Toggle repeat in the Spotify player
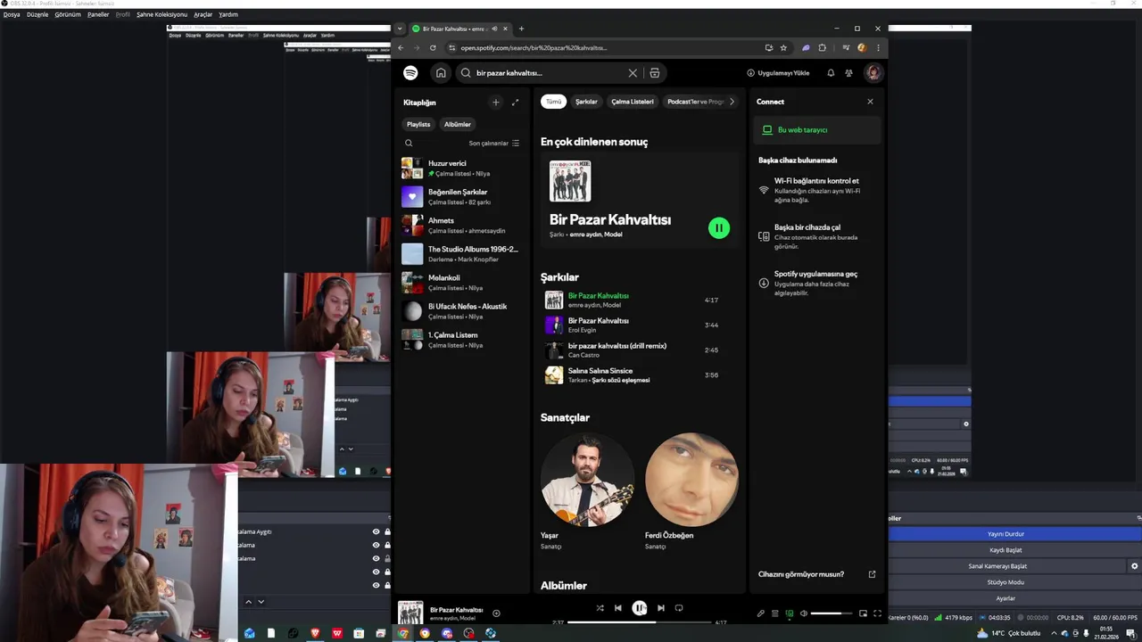 tap(679, 608)
